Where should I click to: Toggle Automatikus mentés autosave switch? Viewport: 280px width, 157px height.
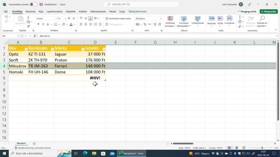34,4
